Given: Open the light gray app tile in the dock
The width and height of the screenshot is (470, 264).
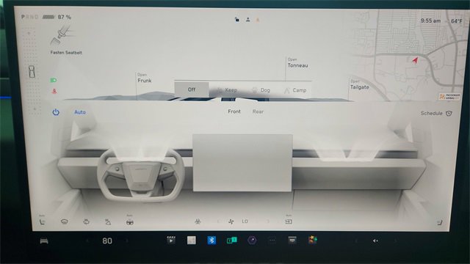Looking at the screenshot, I should (192, 240).
